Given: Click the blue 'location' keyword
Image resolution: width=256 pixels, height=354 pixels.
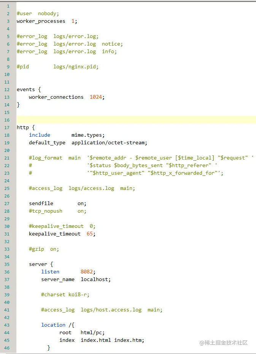Looking at the screenshot, I should click(x=53, y=325).
